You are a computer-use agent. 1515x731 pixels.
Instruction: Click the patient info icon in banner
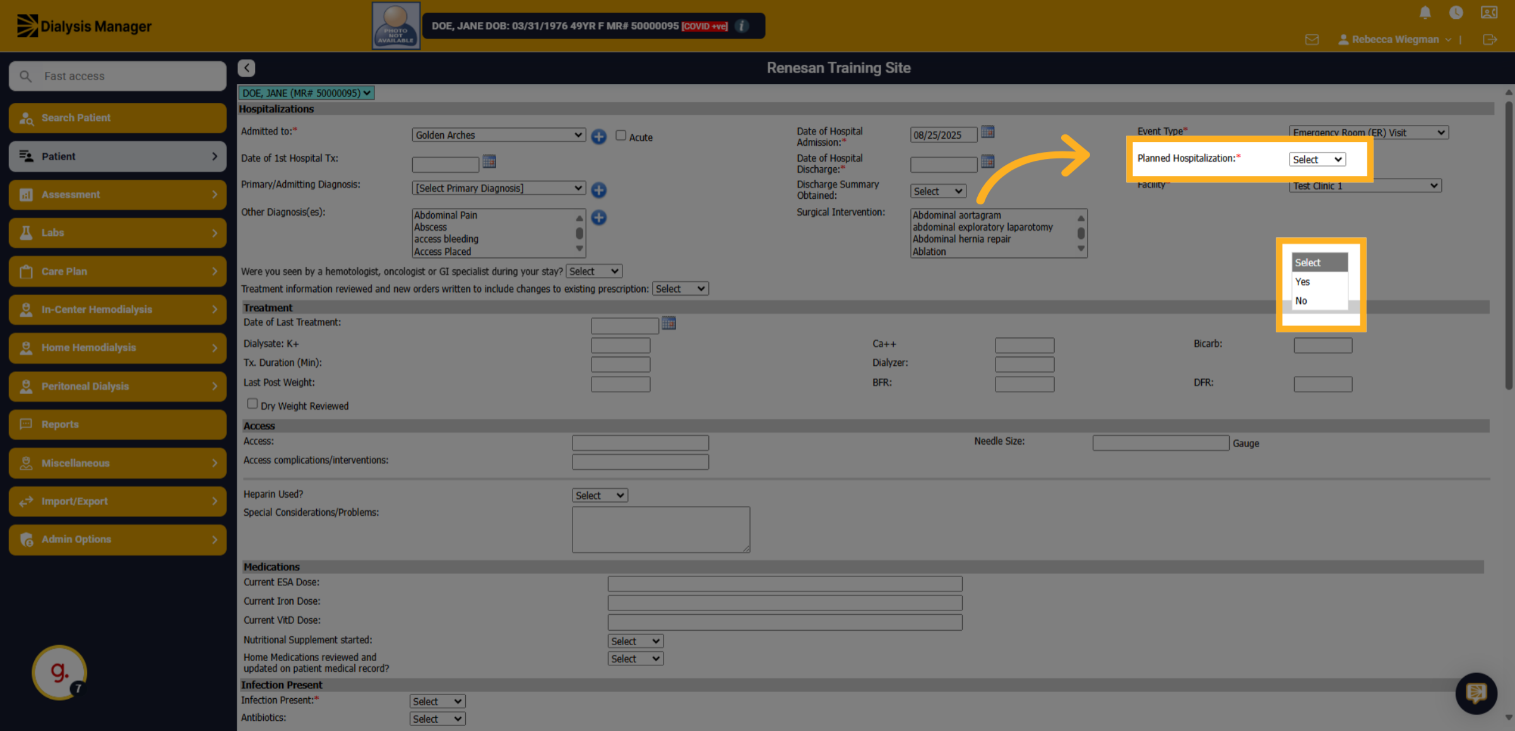click(x=742, y=26)
